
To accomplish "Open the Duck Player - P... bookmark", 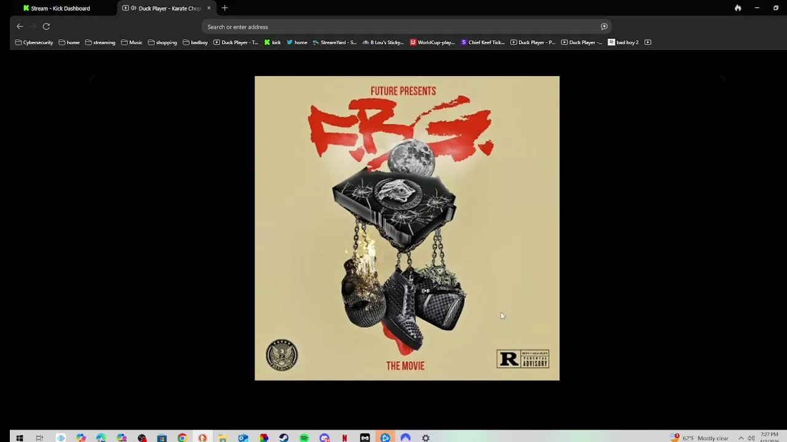I will [532, 42].
